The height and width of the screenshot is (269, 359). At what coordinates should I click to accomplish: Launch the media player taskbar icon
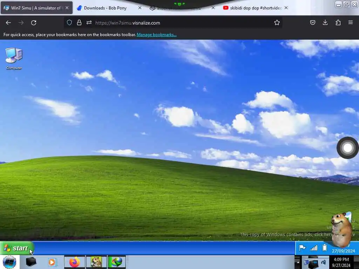tap(52, 262)
